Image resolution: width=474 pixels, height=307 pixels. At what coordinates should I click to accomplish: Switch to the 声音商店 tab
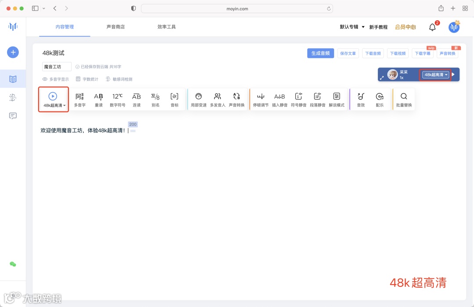(x=115, y=27)
